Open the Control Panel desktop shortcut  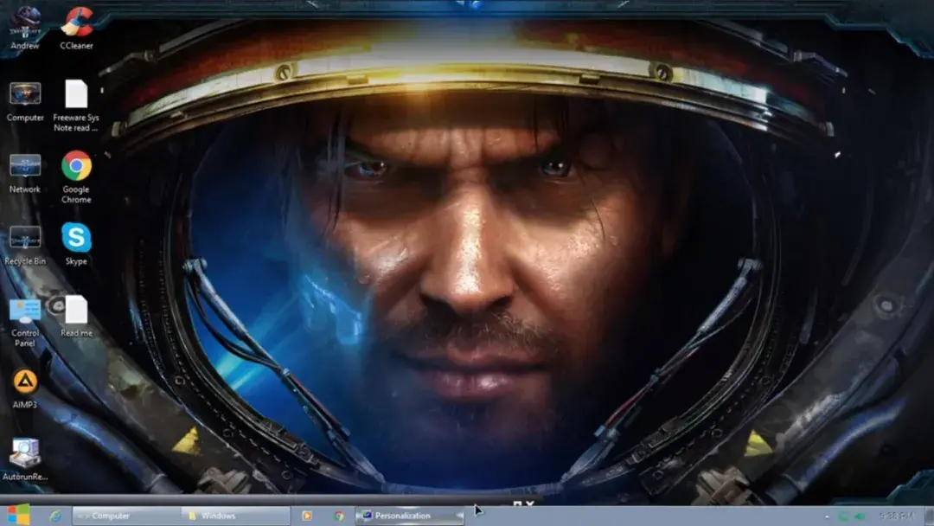tap(25, 323)
